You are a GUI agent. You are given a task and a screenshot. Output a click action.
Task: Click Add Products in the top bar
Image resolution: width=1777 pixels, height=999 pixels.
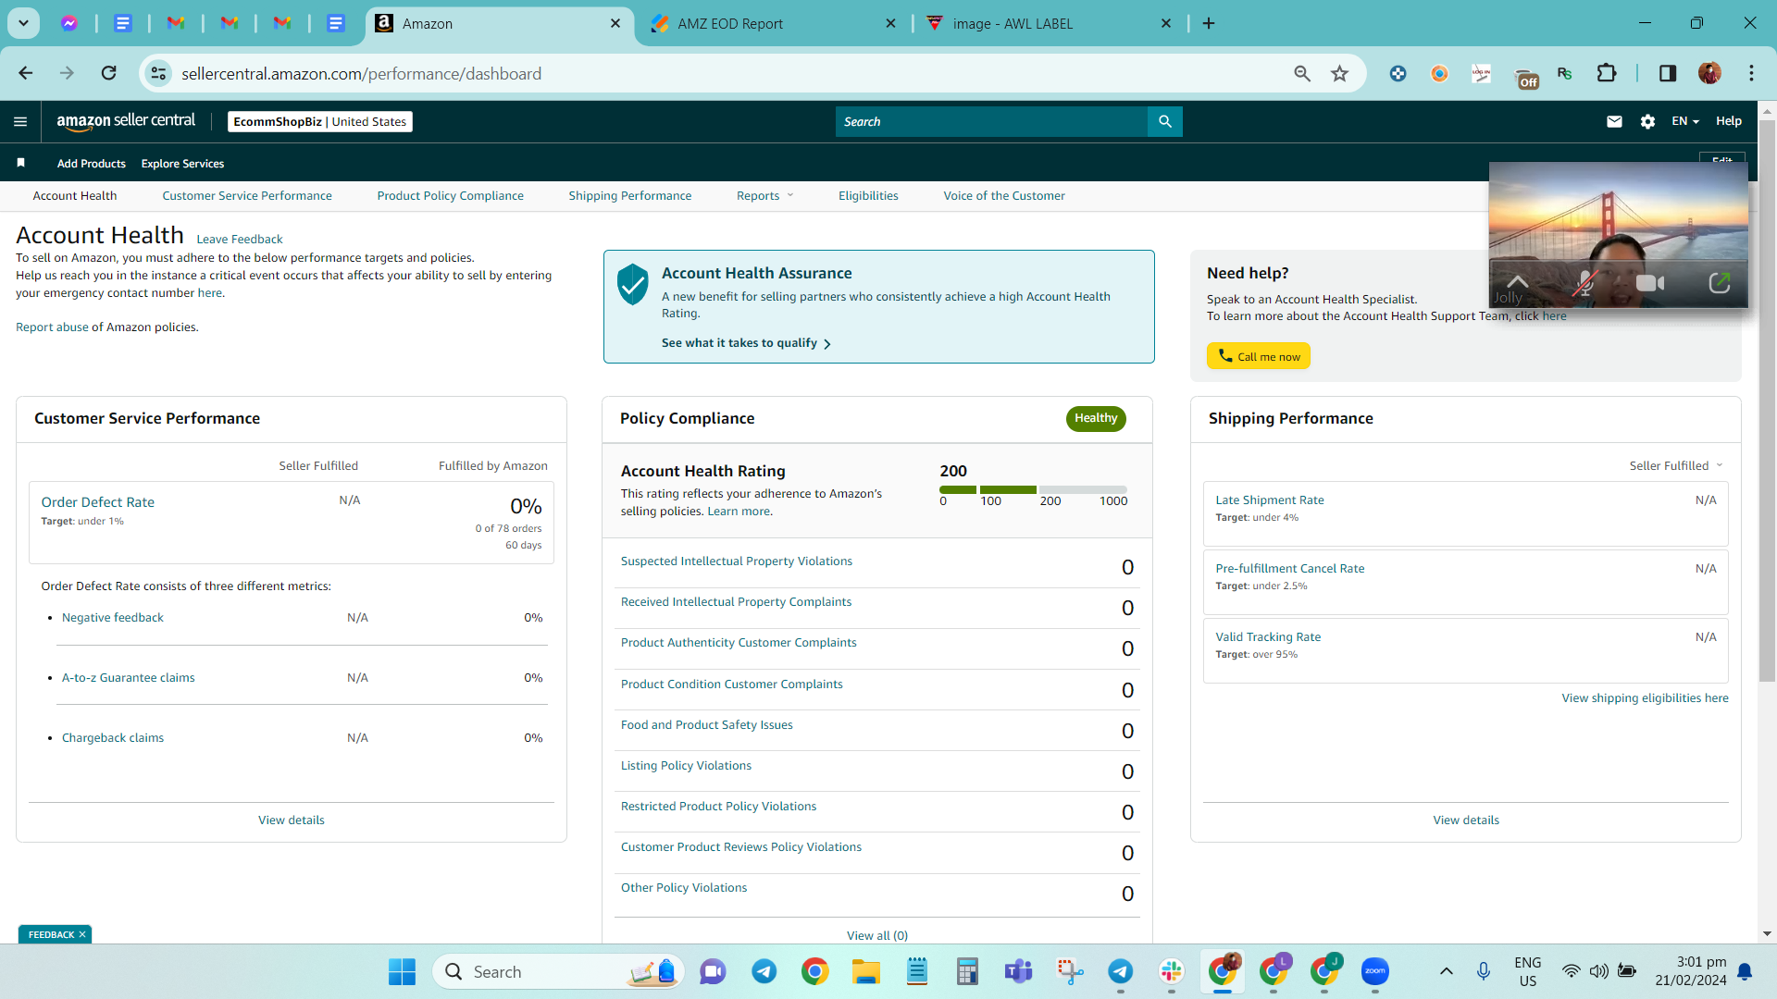click(x=92, y=163)
